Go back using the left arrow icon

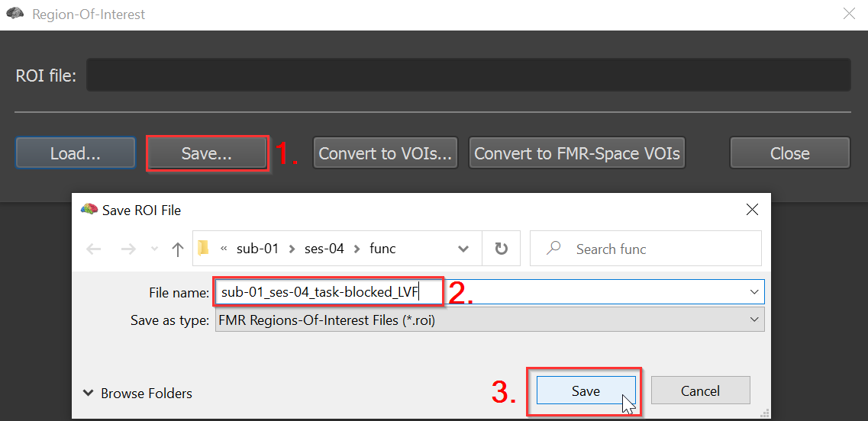94,249
